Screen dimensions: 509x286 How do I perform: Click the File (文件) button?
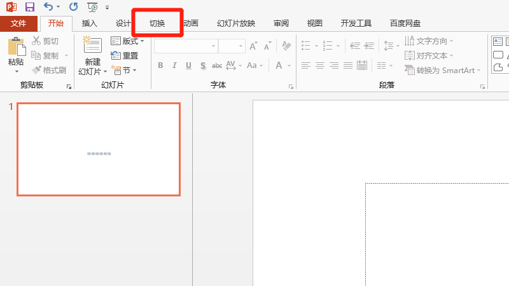[x=18, y=24]
